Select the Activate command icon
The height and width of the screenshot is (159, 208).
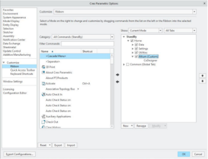43,83
